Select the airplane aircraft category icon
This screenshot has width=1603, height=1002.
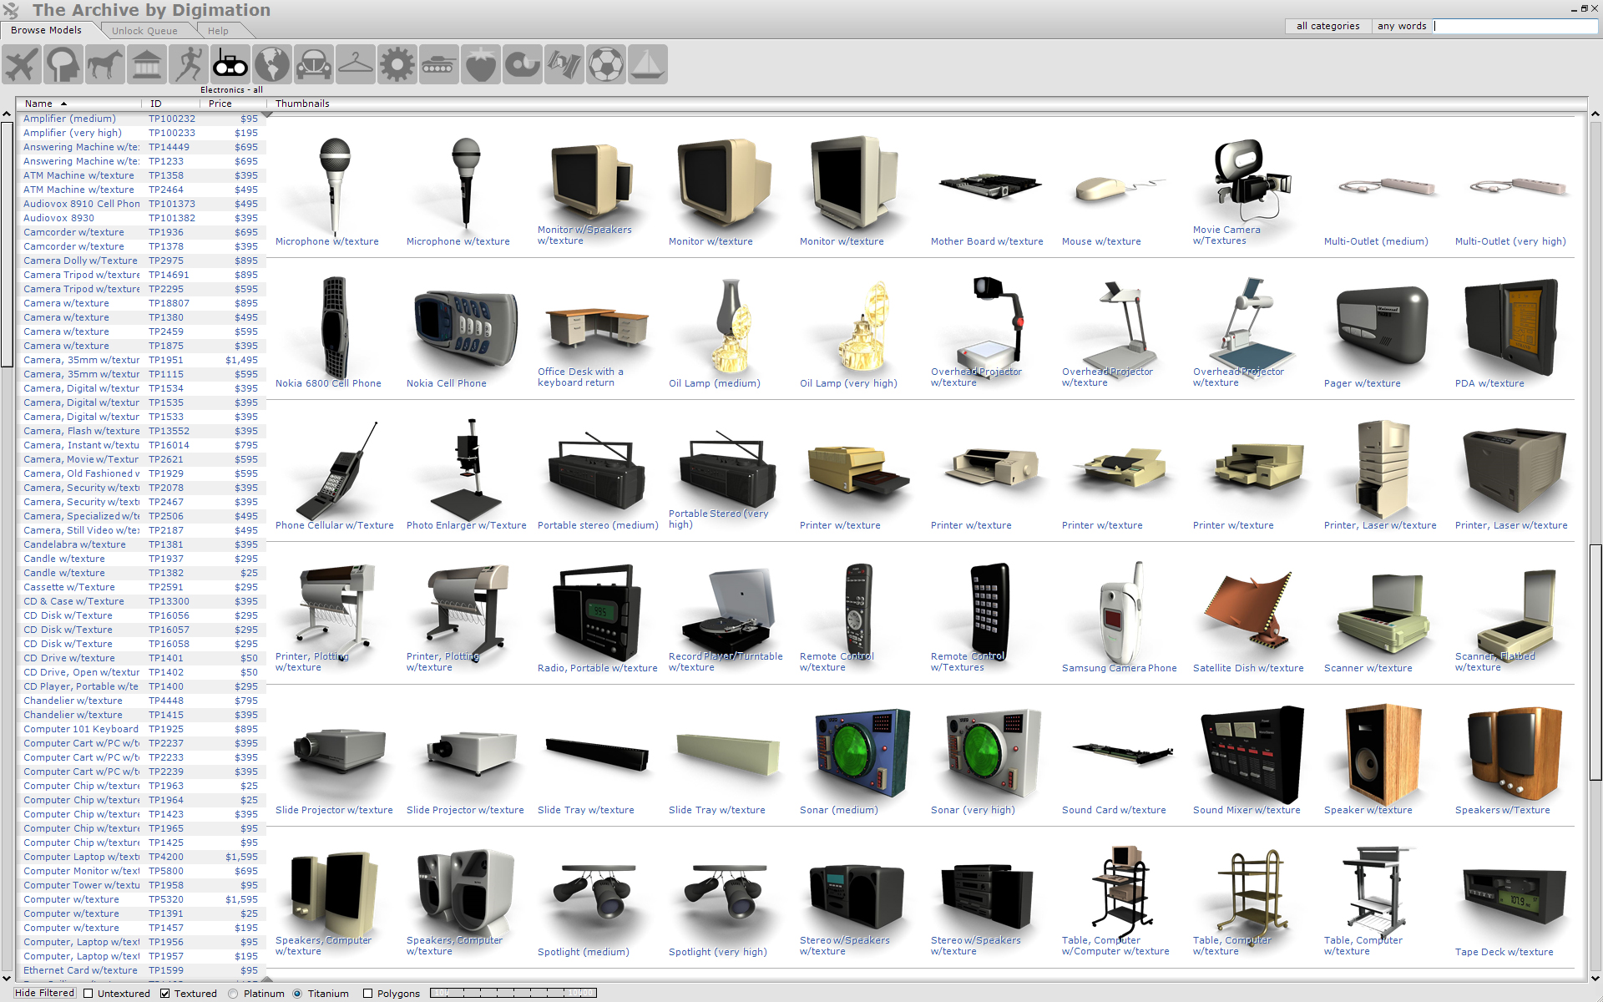[x=22, y=64]
